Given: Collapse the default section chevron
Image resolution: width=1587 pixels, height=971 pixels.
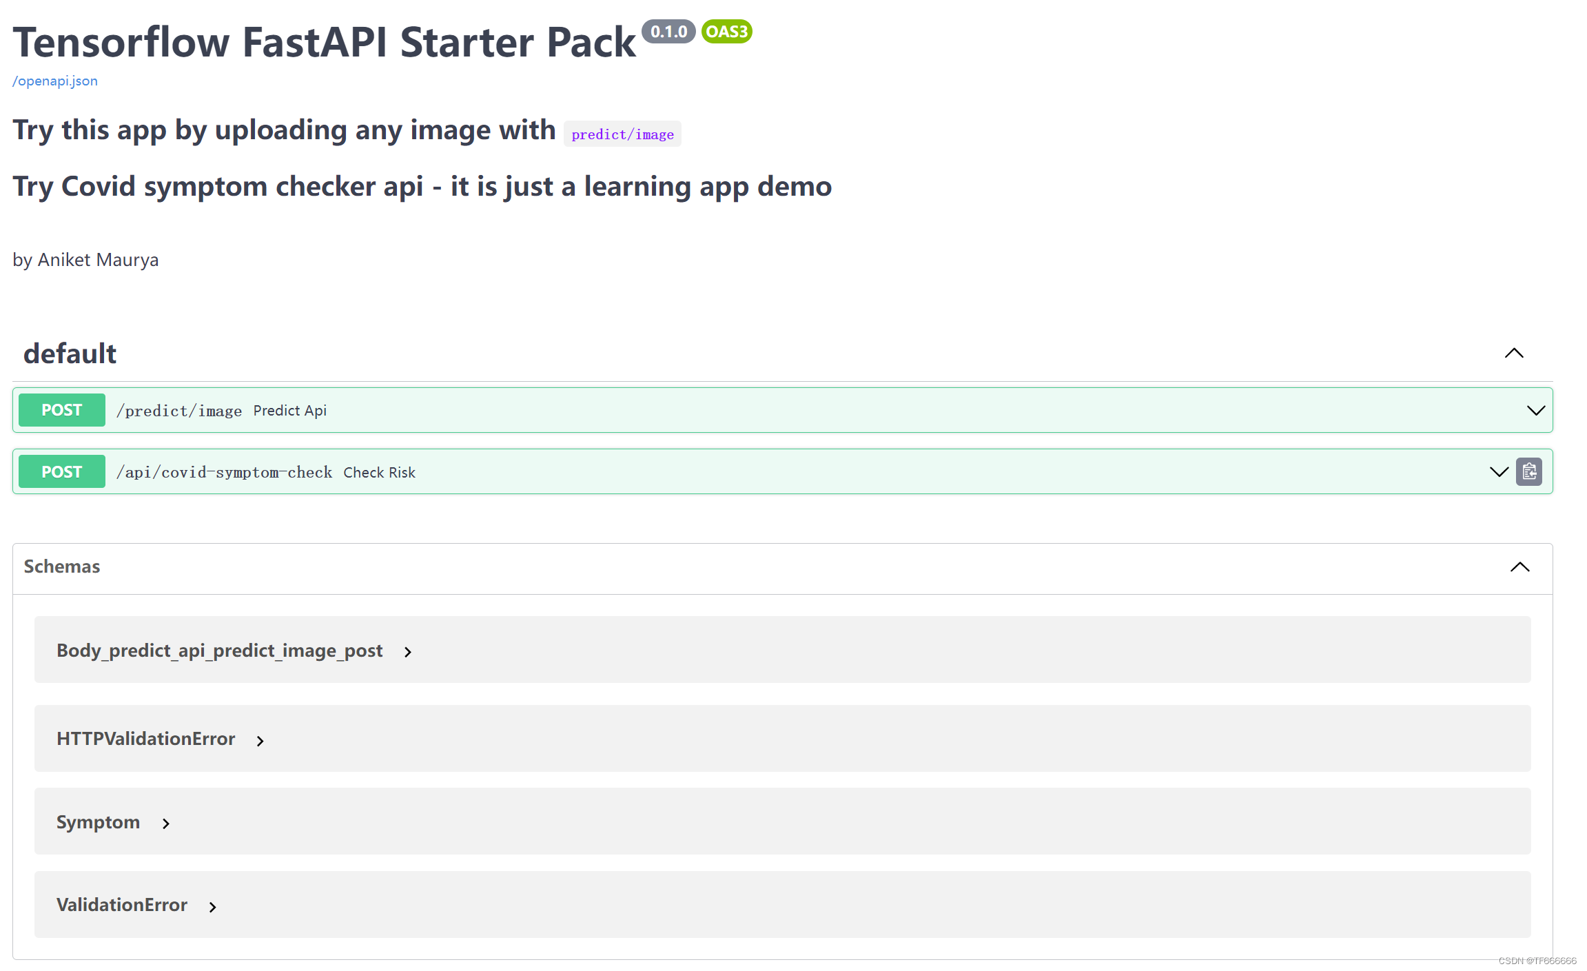Looking at the screenshot, I should pyautogui.click(x=1513, y=354).
